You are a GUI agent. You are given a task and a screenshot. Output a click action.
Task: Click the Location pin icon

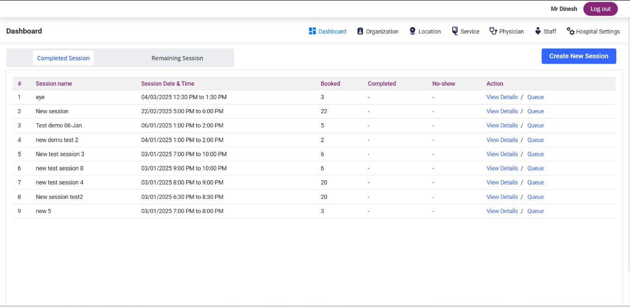pos(412,31)
